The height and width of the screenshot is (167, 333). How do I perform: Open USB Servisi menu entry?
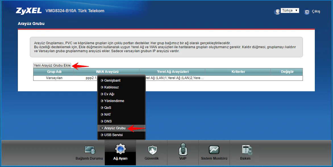[x=113, y=135]
